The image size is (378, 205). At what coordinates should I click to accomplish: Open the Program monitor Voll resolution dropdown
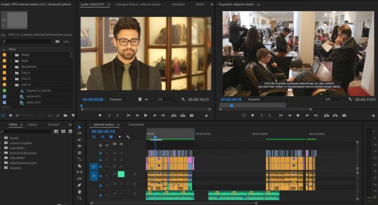pyautogui.click(x=335, y=99)
